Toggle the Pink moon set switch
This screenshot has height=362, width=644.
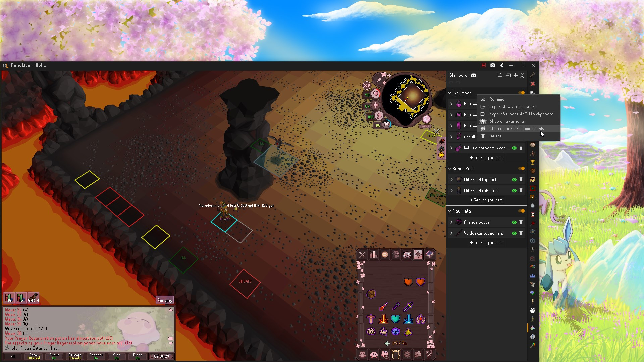tap(521, 93)
